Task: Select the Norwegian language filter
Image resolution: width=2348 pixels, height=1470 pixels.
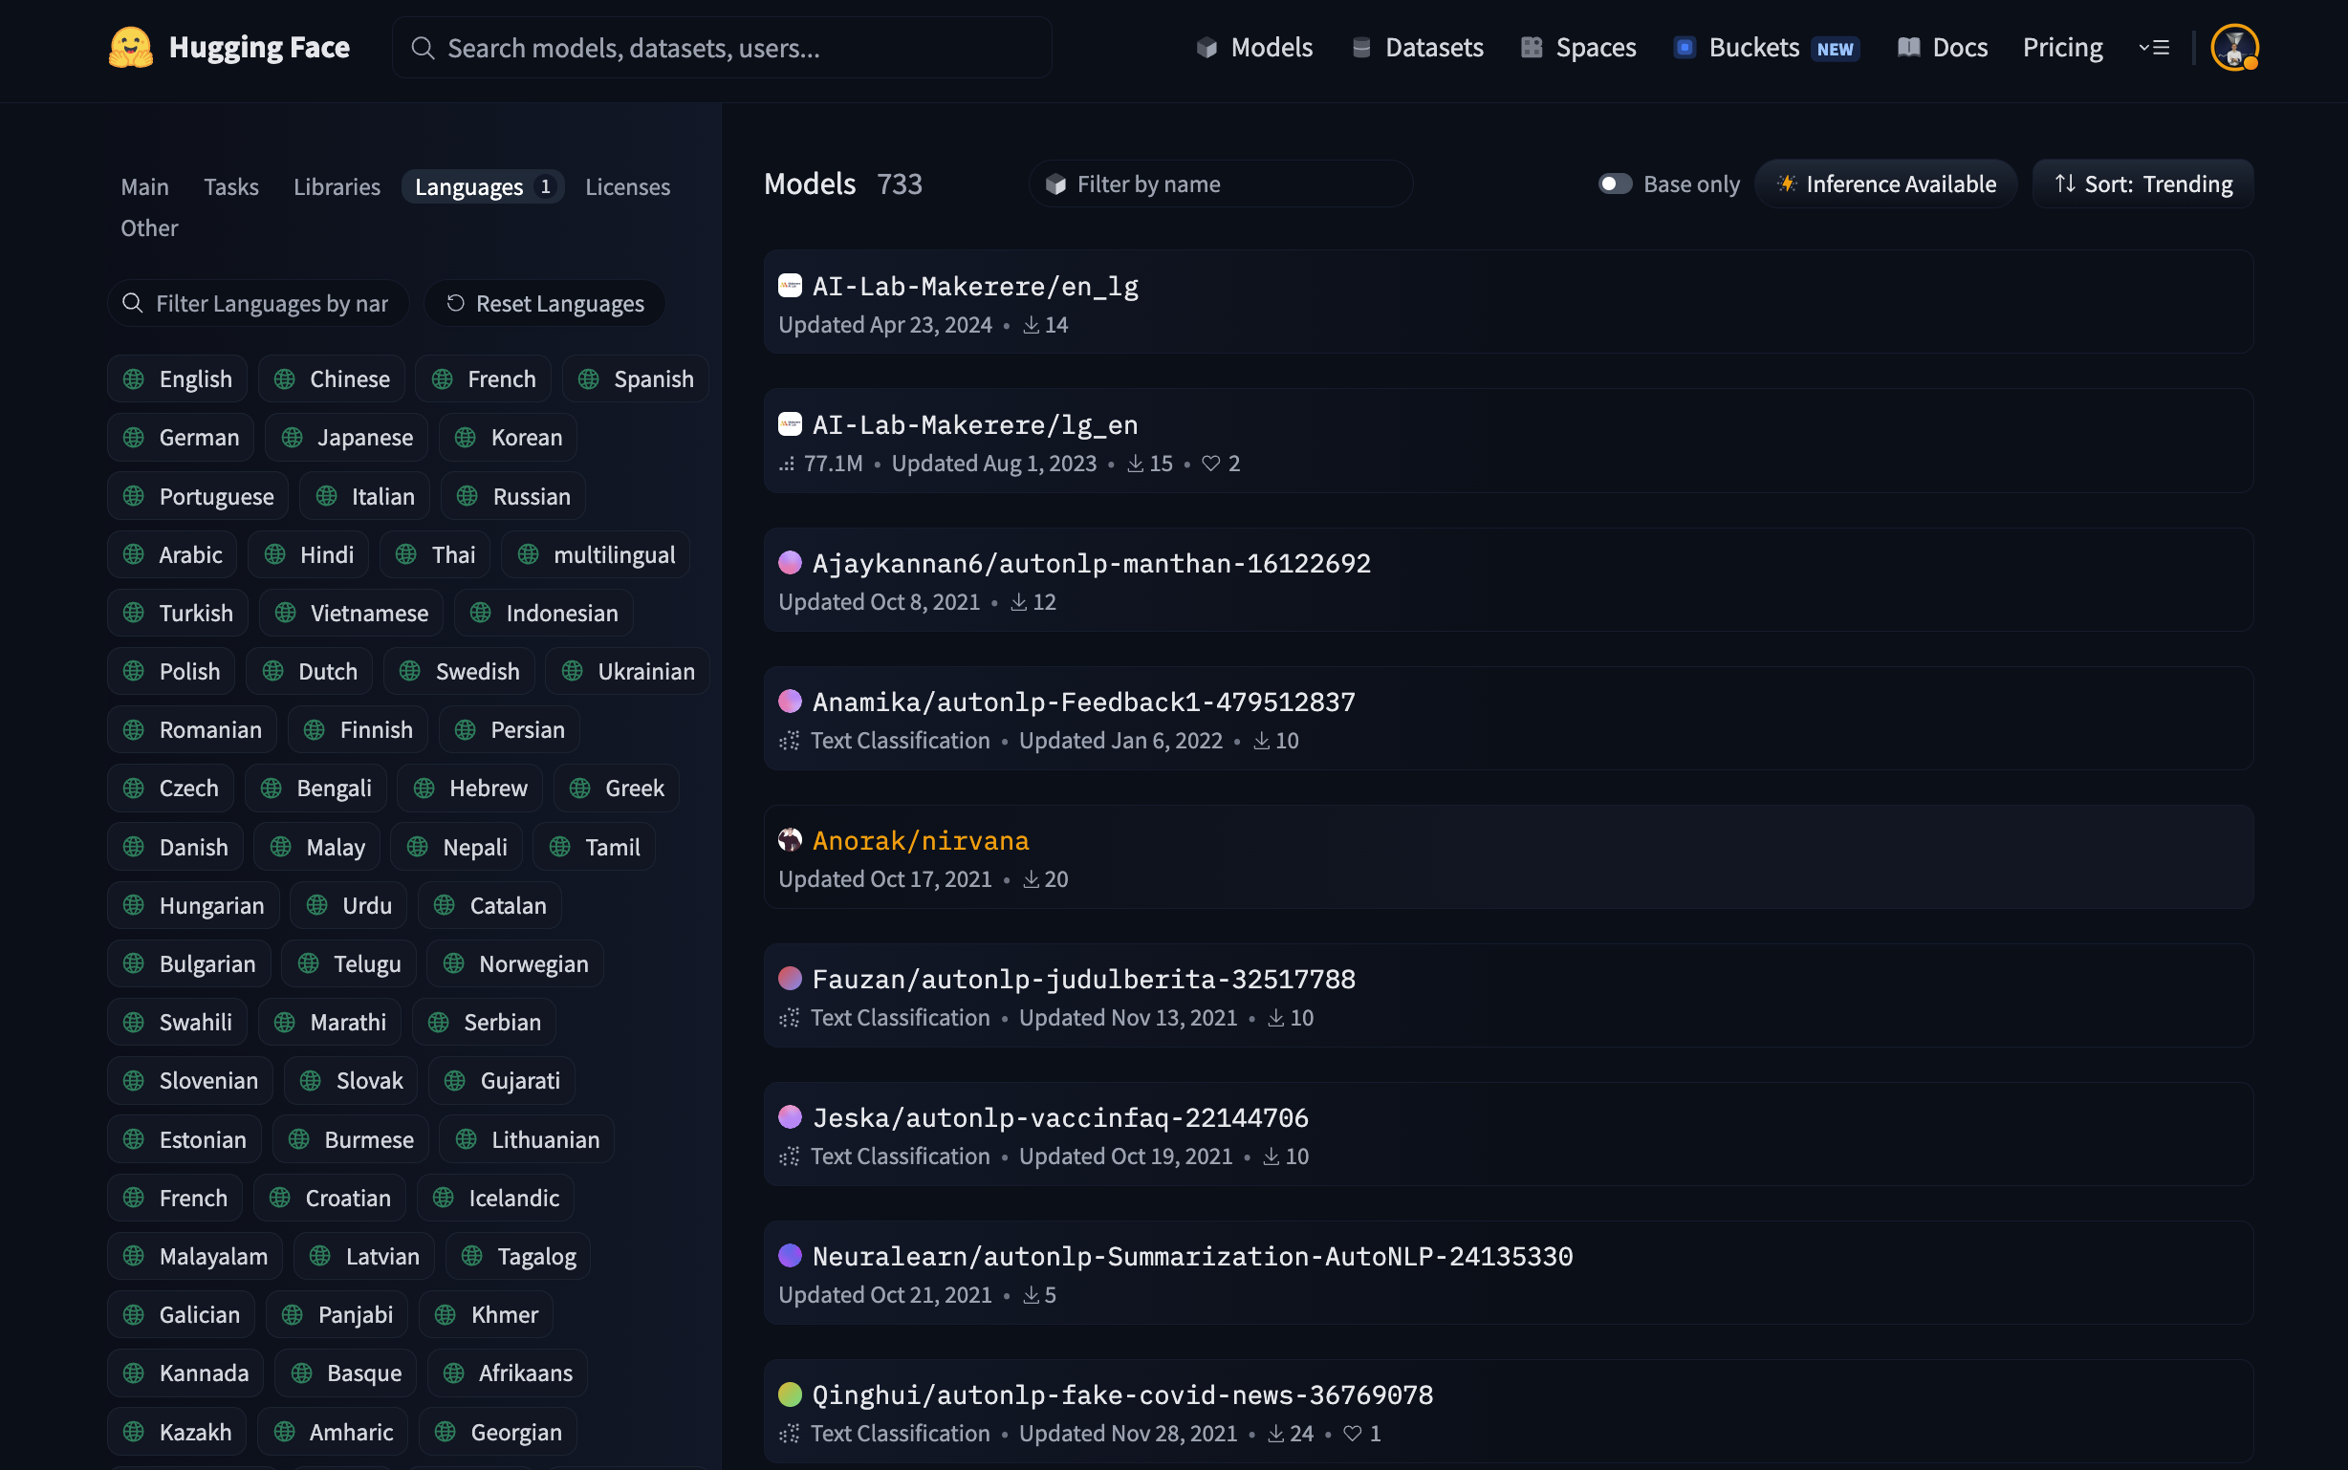Action: (x=515, y=964)
